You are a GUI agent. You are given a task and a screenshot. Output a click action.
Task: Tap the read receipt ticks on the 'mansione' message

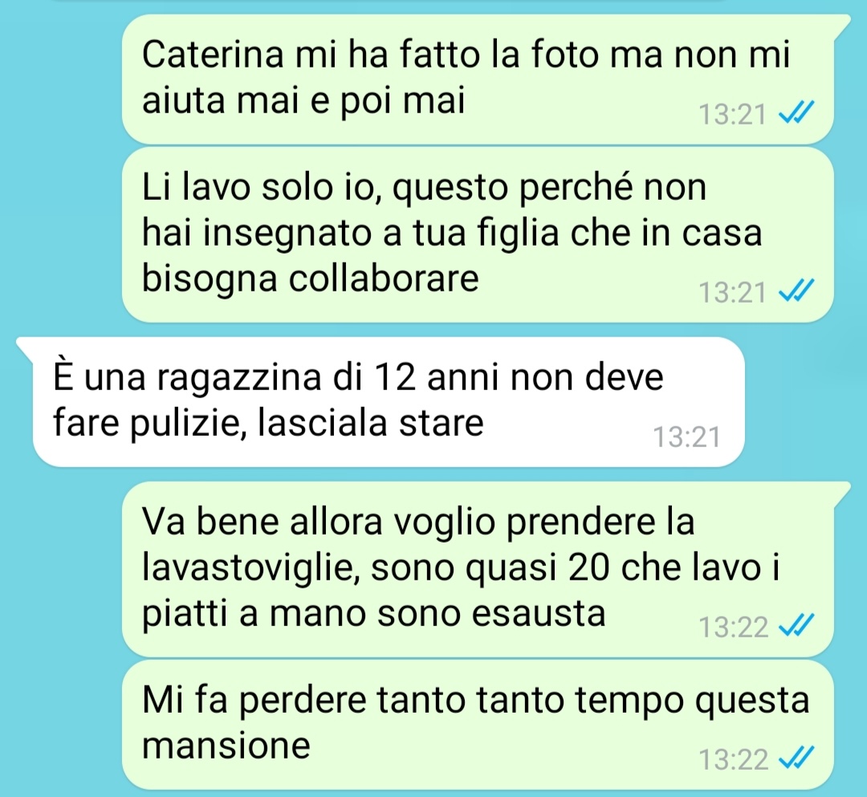point(796,758)
